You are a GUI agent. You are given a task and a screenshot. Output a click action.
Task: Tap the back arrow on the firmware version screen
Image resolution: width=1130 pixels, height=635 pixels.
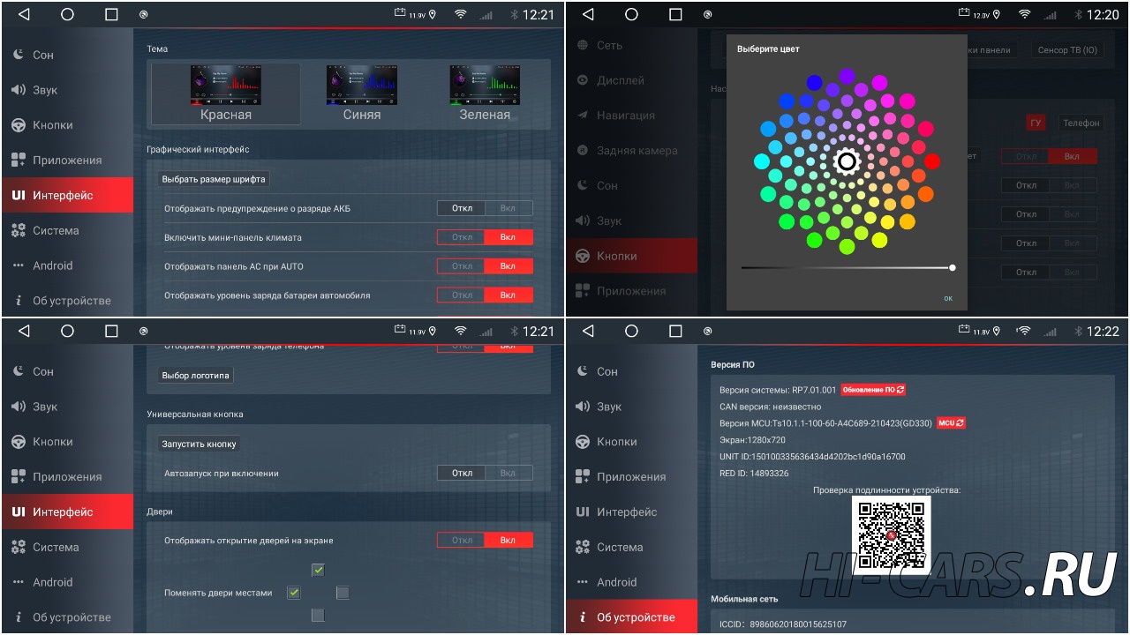588,331
